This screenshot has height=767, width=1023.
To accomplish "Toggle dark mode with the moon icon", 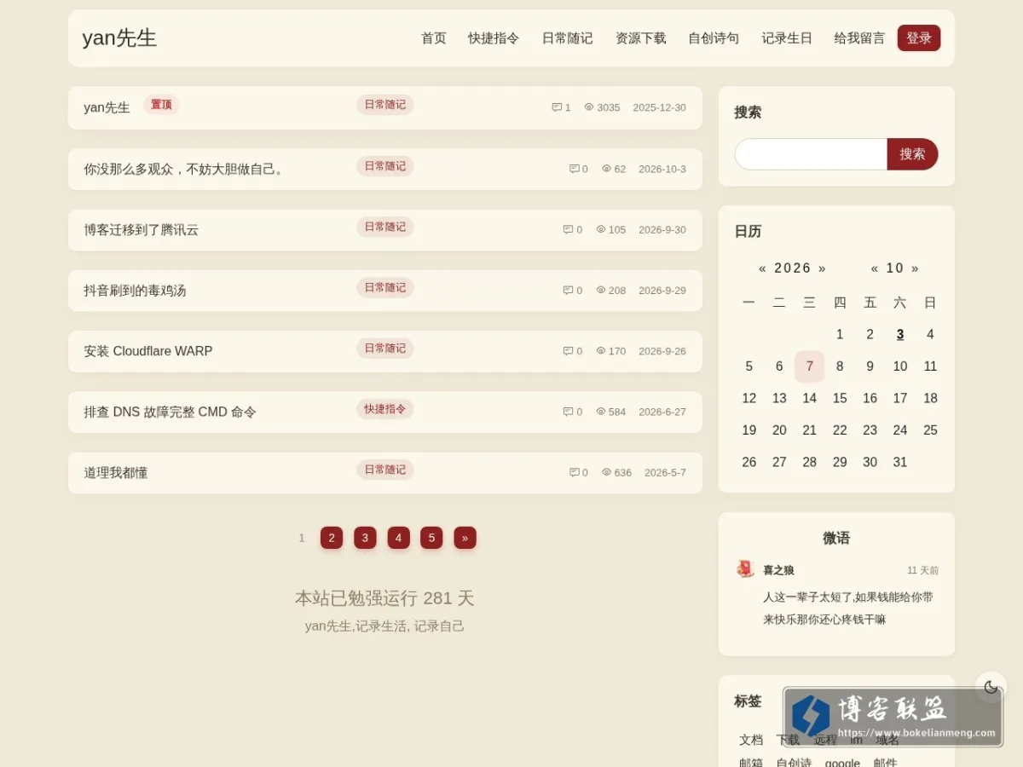I will [991, 687].
